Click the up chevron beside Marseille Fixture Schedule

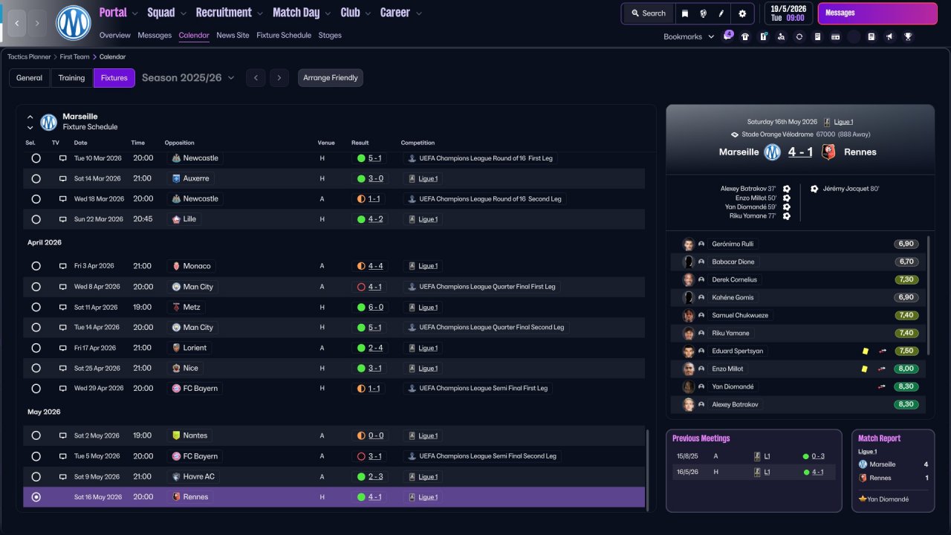pyautogui.click(x=30, y=117)
